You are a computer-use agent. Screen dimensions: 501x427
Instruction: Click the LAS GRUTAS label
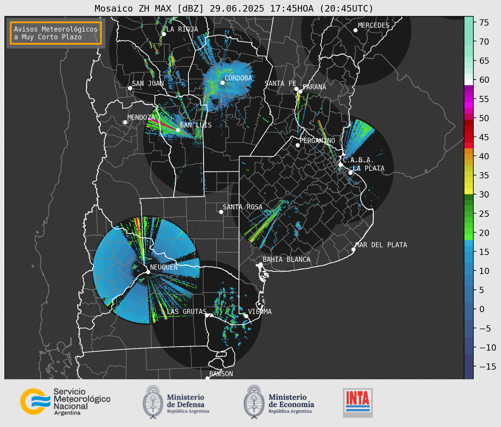point(187,311)
